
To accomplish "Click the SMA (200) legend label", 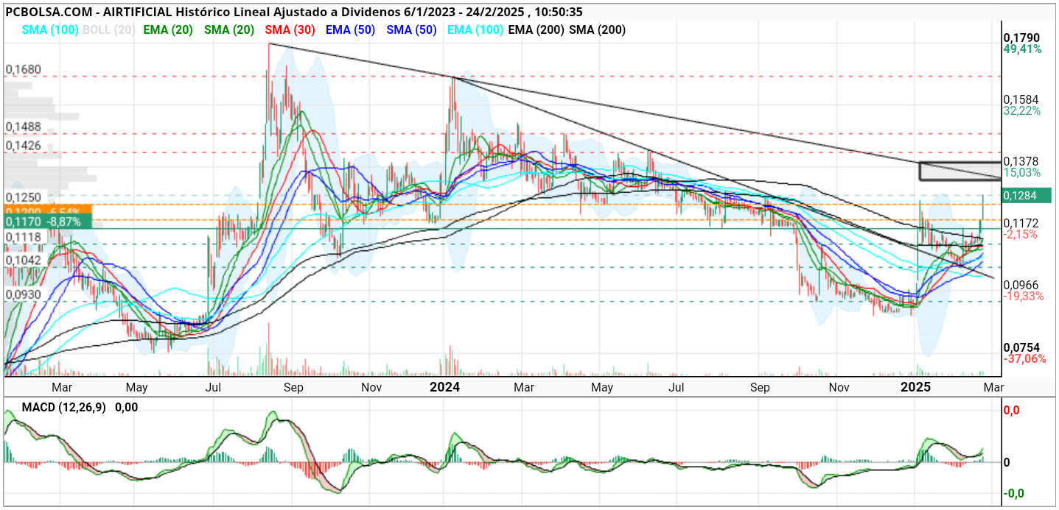I will tap(598, 30).
